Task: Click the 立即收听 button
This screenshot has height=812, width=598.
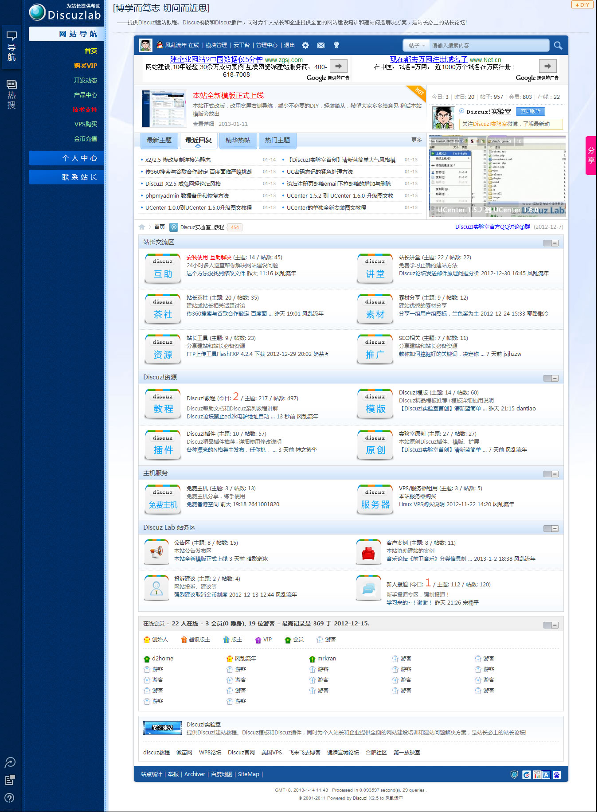Action: 530,112
